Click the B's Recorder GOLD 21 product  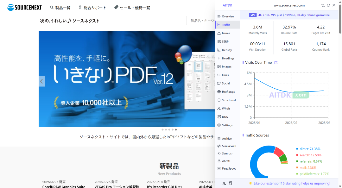tap(164, 186)
